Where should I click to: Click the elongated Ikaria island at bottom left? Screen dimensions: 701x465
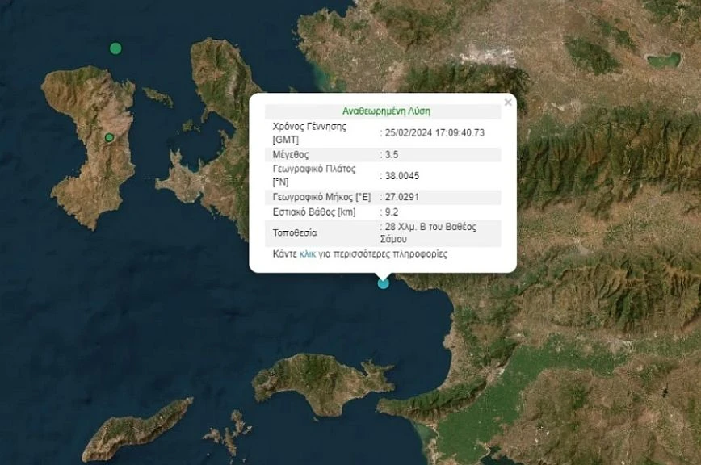(x=137, y=428)
